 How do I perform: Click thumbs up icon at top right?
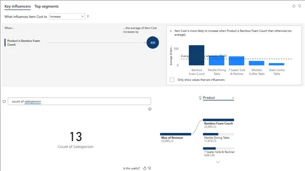pos(294,6)
